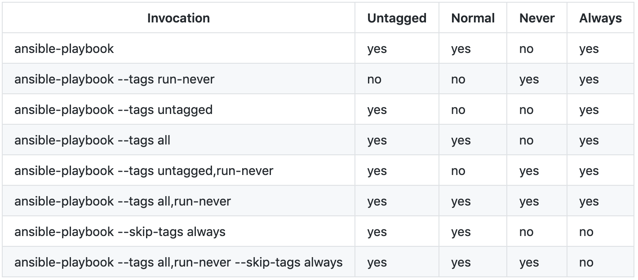638x280 pixels.
Task: Click the last row's invocation cell
Action: point(178,262)
